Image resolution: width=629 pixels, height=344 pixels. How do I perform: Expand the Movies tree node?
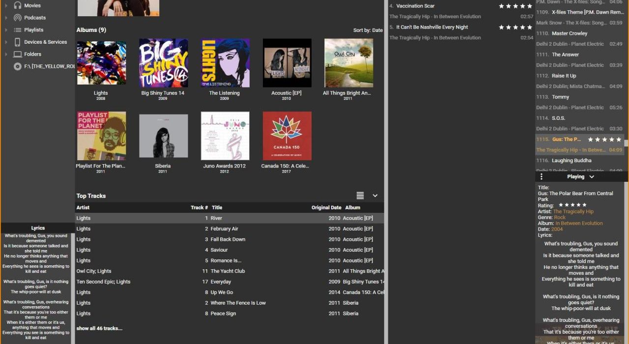coord(6,5)
